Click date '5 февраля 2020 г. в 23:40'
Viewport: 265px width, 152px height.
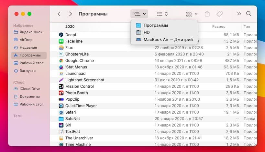click(x=179, y=54)
